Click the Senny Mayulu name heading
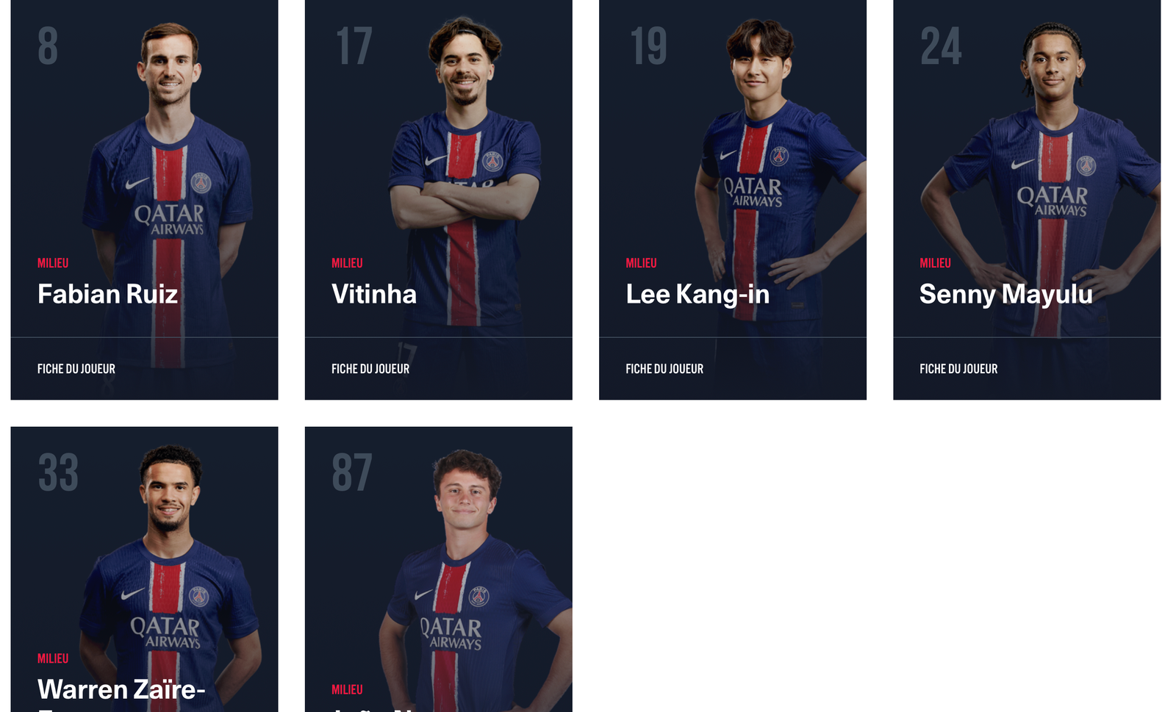 [x=1006, y=295]
